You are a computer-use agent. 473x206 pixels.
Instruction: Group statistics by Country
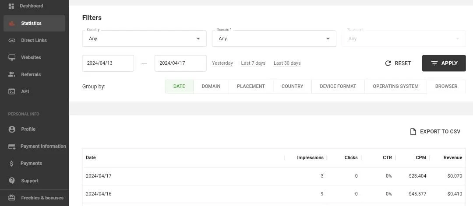click(292, 87)
